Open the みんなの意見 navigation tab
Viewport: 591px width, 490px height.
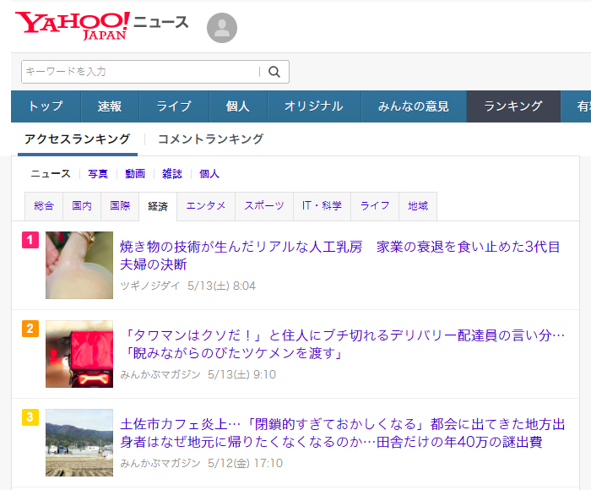(413, 106)
